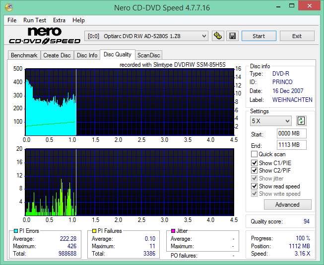
Task: Click the PI Errors average 222.28
Action: 68,239
